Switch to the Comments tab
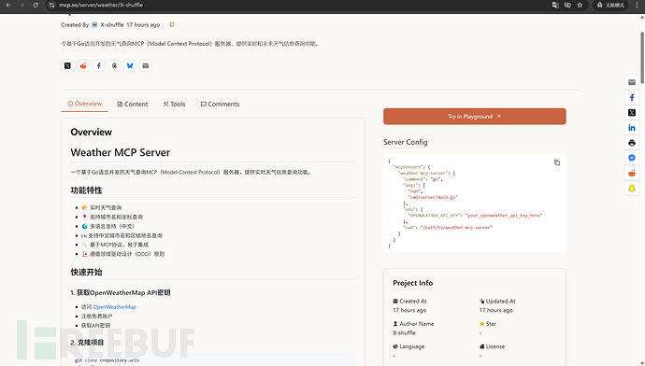Screen dimensions: 645x366 [x=220, y=104]
